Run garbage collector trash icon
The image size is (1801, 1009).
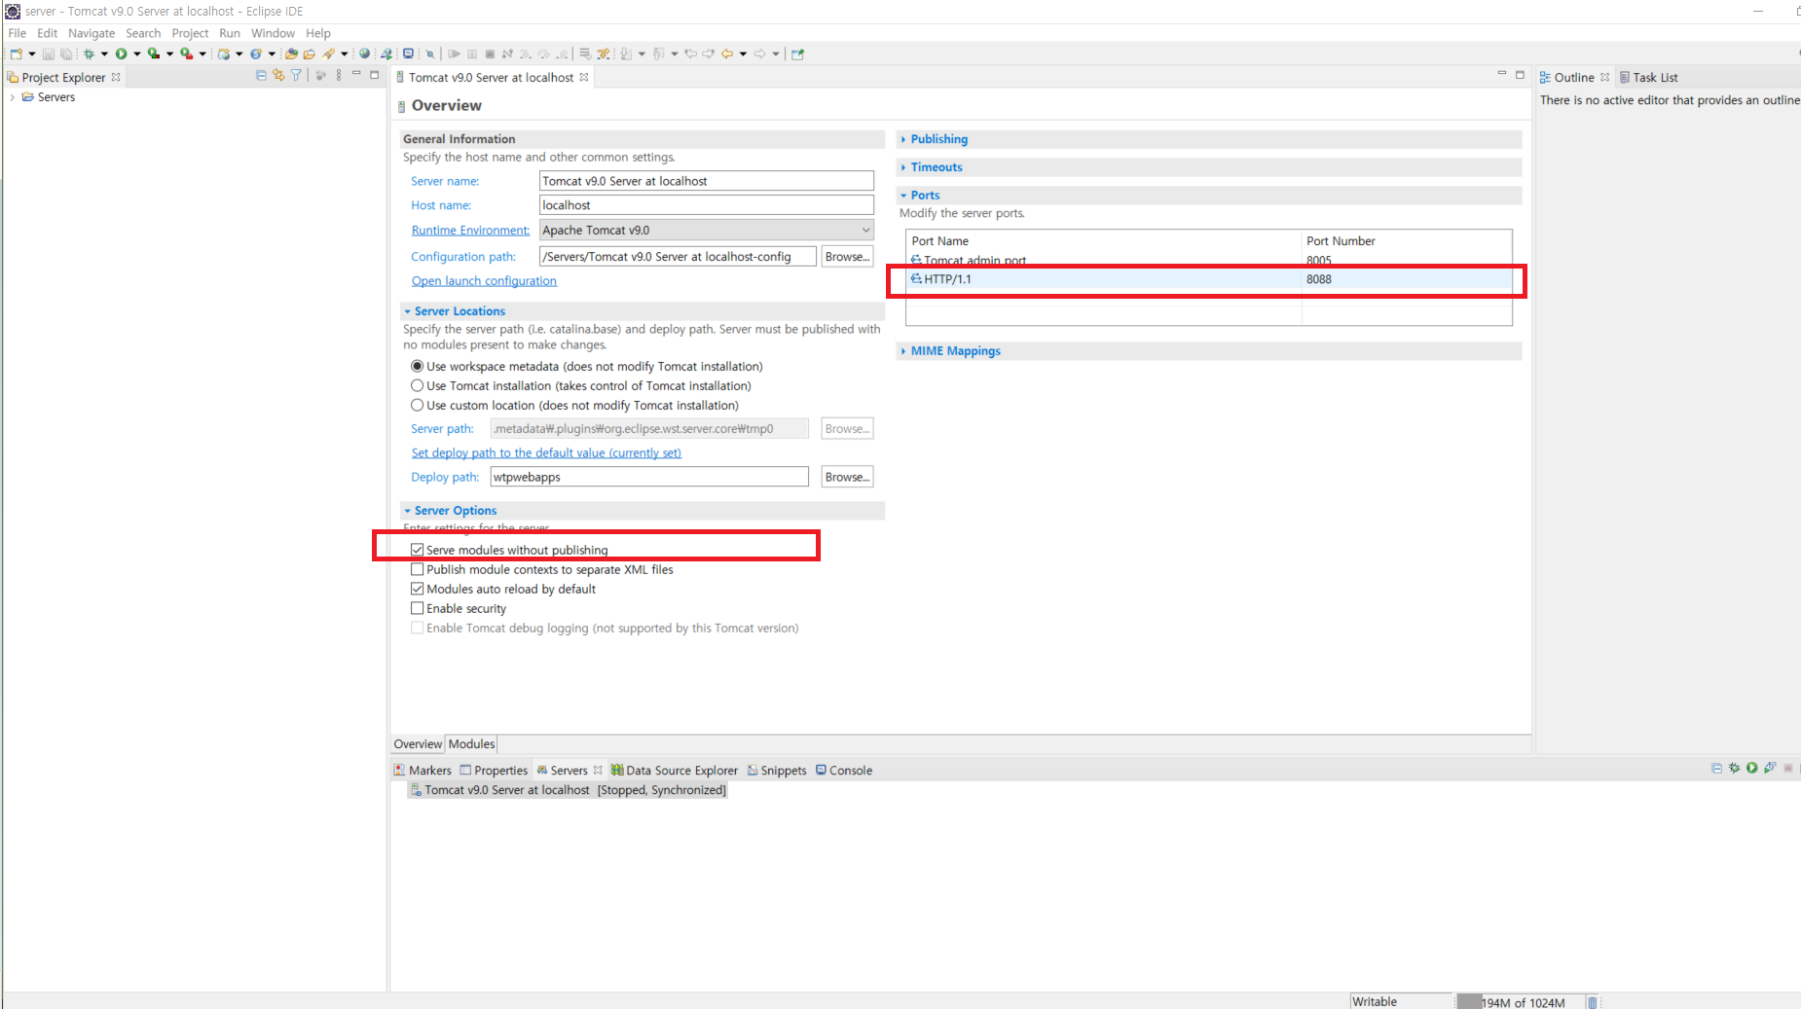1593,1002
